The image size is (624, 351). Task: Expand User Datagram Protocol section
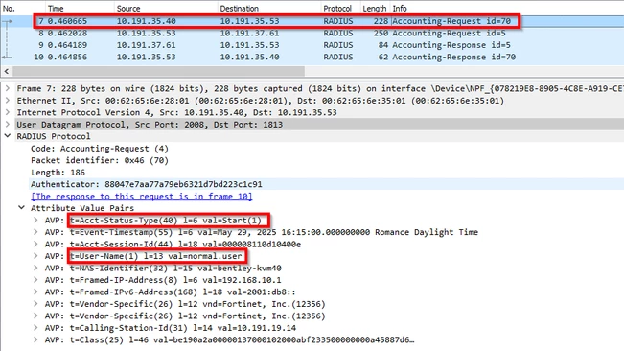7,124
